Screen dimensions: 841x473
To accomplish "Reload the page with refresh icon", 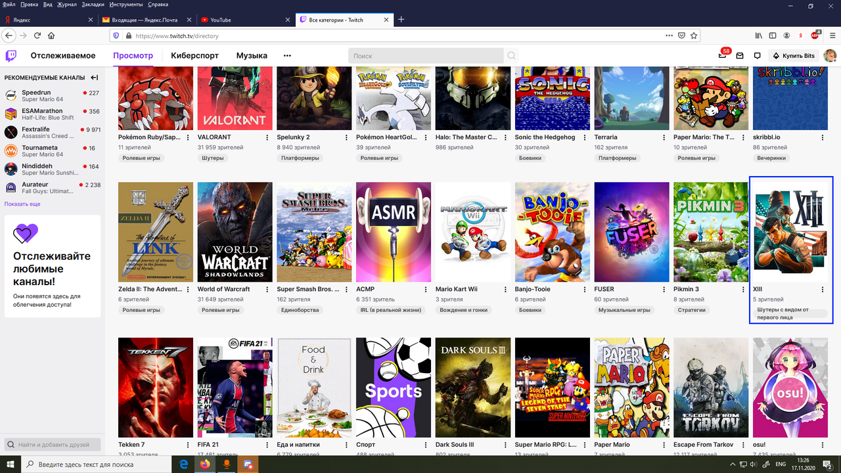I will 37,35.
